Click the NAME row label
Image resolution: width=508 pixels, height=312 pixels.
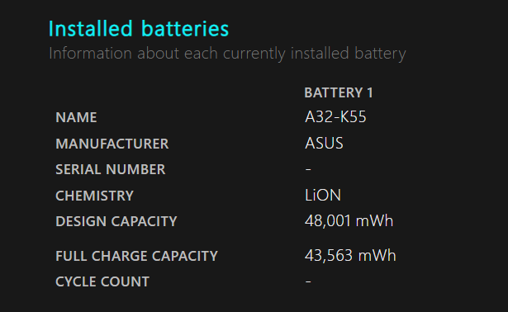[76, 117]
